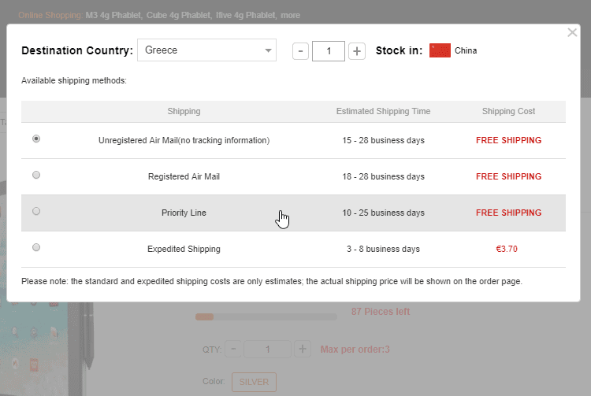Viewport: 591px width, 396px height.
Task: Click the China flag icon
Action: click(440, 50)
